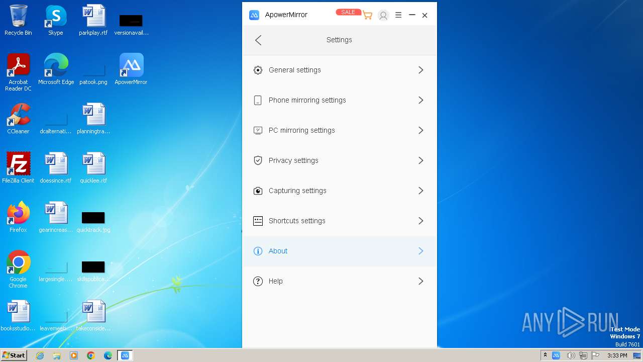643x362 pixels.
Task: Open Capturing settings entry
Action: tap(340, 191)
